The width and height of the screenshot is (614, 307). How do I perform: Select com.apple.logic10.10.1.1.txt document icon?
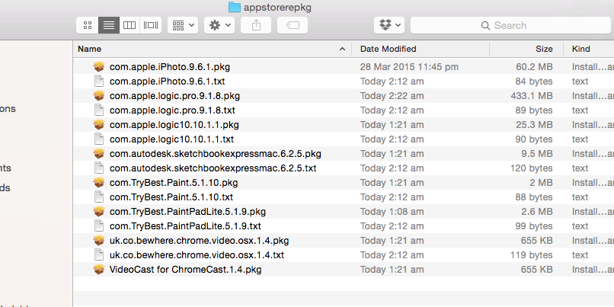pyautogui.click(x=99, y=139)
